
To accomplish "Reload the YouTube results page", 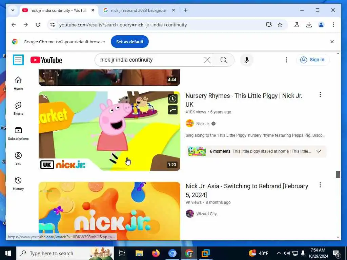I will point(38,25).
